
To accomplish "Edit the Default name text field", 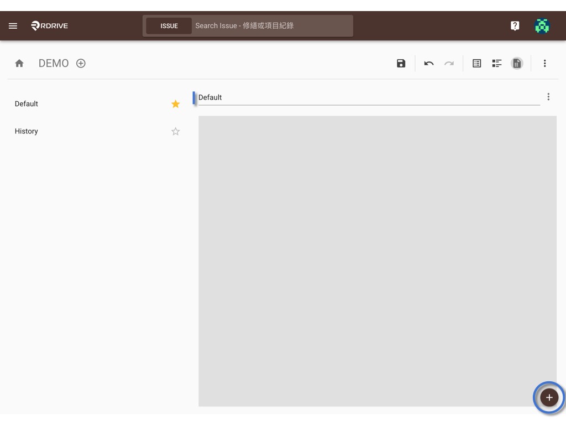I will [x=369, y=97].
